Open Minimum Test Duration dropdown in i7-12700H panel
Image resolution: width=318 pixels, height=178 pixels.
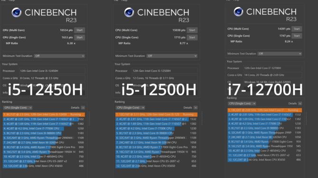pyautogui.click(x=280, y=53)
